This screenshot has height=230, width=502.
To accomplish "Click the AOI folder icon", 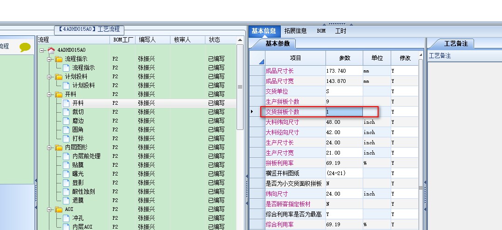I will coord(59,210).
